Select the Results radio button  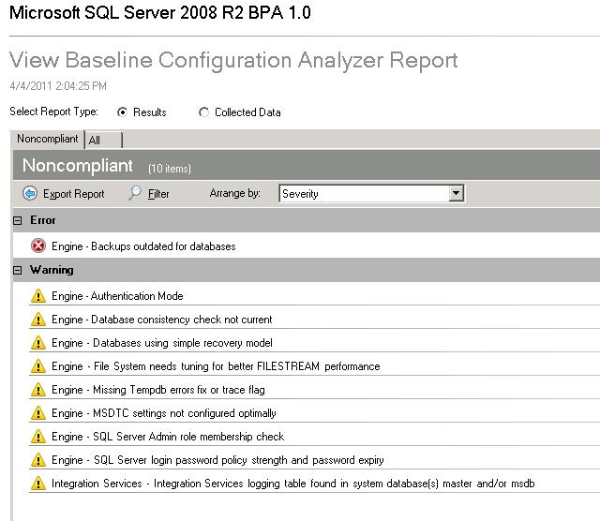point(122,112)
